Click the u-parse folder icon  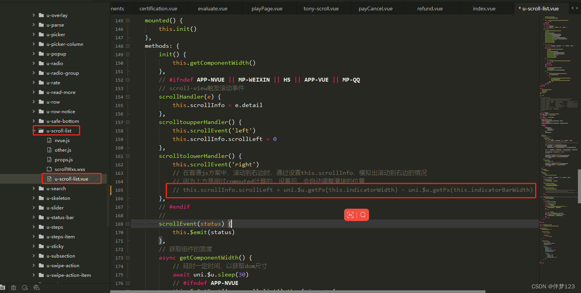(x=41, y=25)
